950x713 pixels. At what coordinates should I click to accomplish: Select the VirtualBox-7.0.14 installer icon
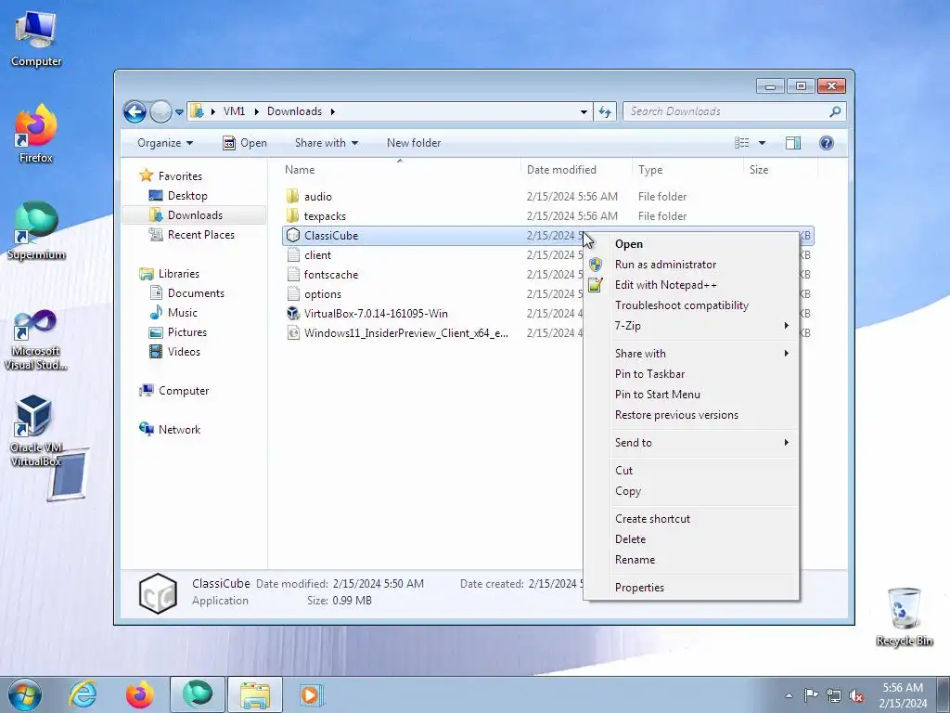(293, 314)
